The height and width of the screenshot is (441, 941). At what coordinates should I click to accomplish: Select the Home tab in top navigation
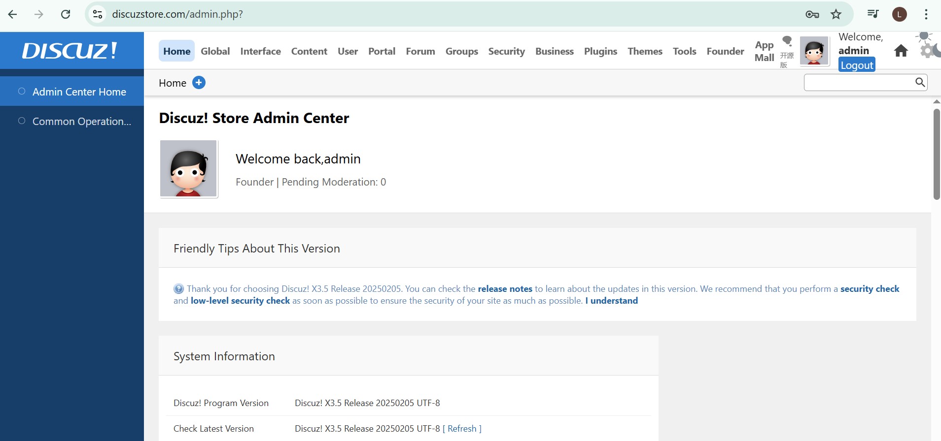click(x=177, y=51)
